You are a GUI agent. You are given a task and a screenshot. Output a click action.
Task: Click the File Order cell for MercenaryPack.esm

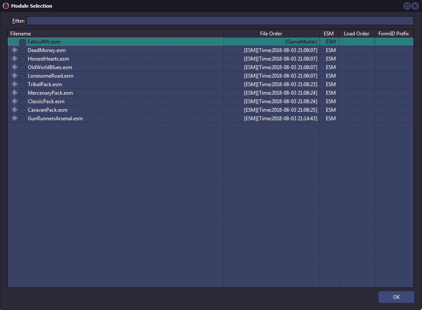272,93
